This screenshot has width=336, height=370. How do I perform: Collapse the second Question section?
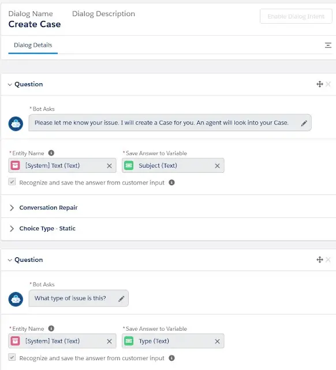click(10, 260)
